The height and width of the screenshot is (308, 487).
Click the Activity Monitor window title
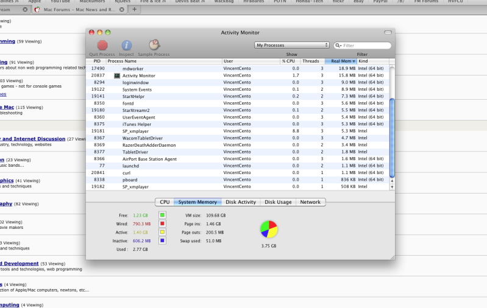tap(240, 33)
